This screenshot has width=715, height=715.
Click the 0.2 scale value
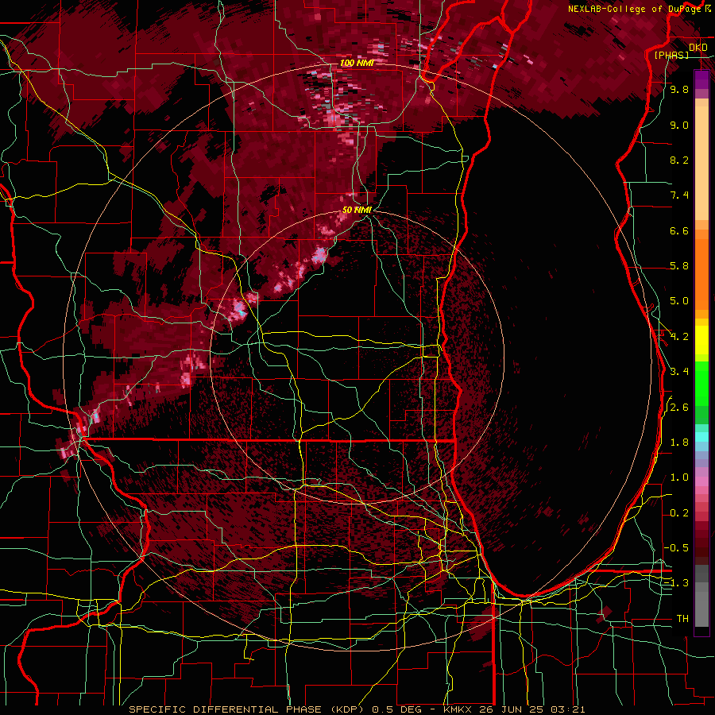click(x=679, y=513)
